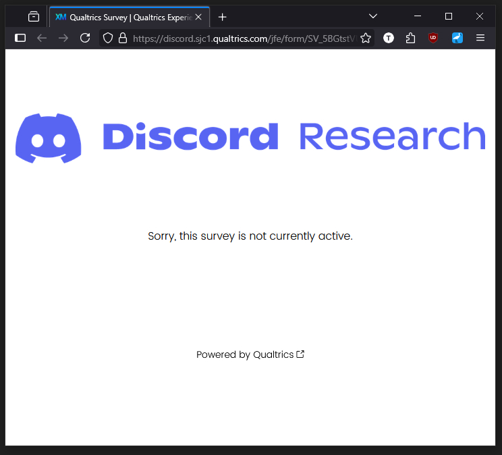The image size is (502, 455).
Task: Open the uBlock Origin extension
Action: [x=433, y=38]
